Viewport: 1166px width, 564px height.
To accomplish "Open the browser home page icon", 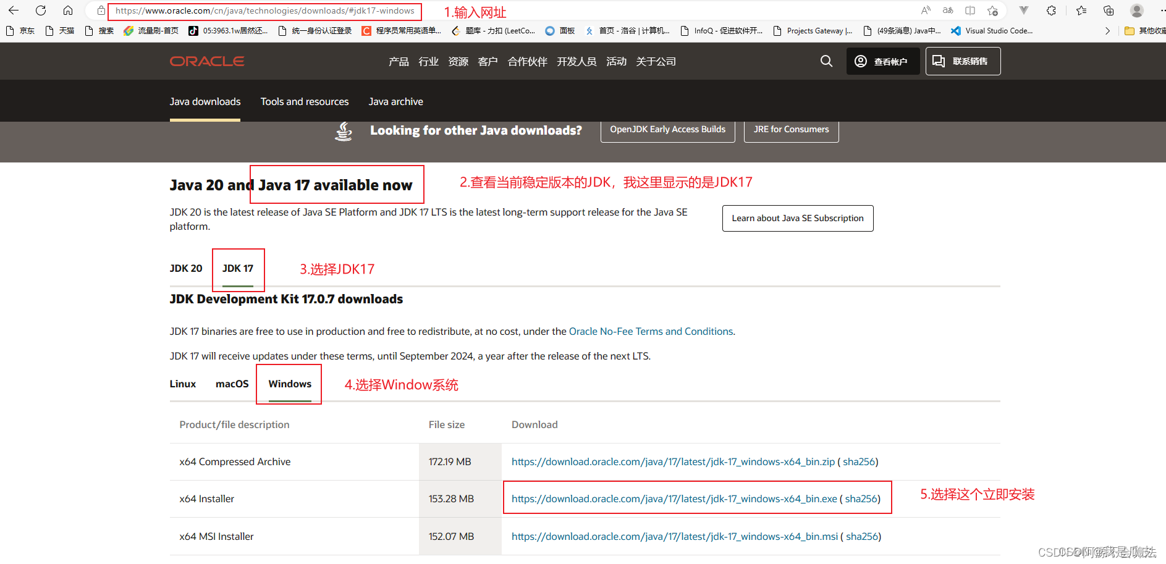I will click(x=68, y=11).
